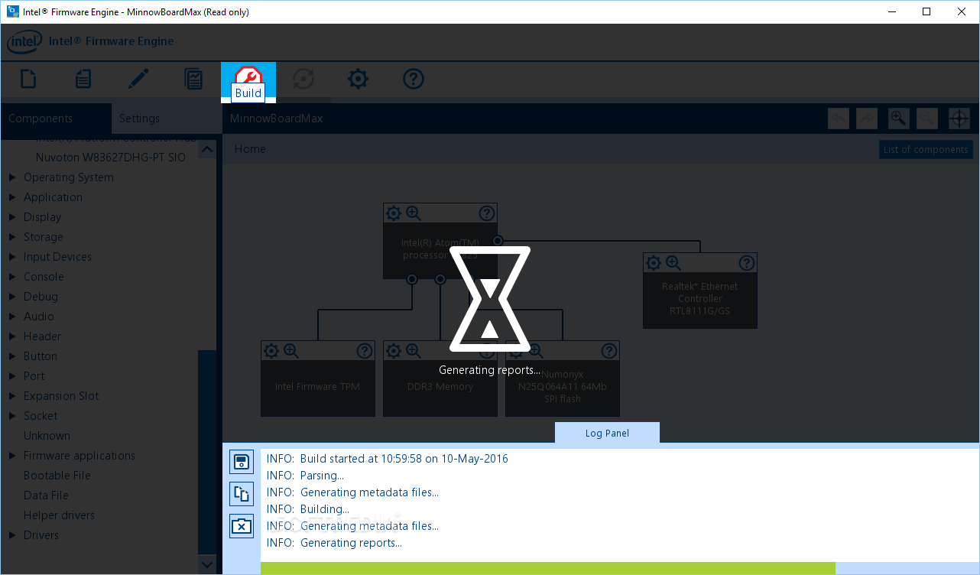Click the build progress bar
This screenshot has height=575, width=980.
(620, 568)
